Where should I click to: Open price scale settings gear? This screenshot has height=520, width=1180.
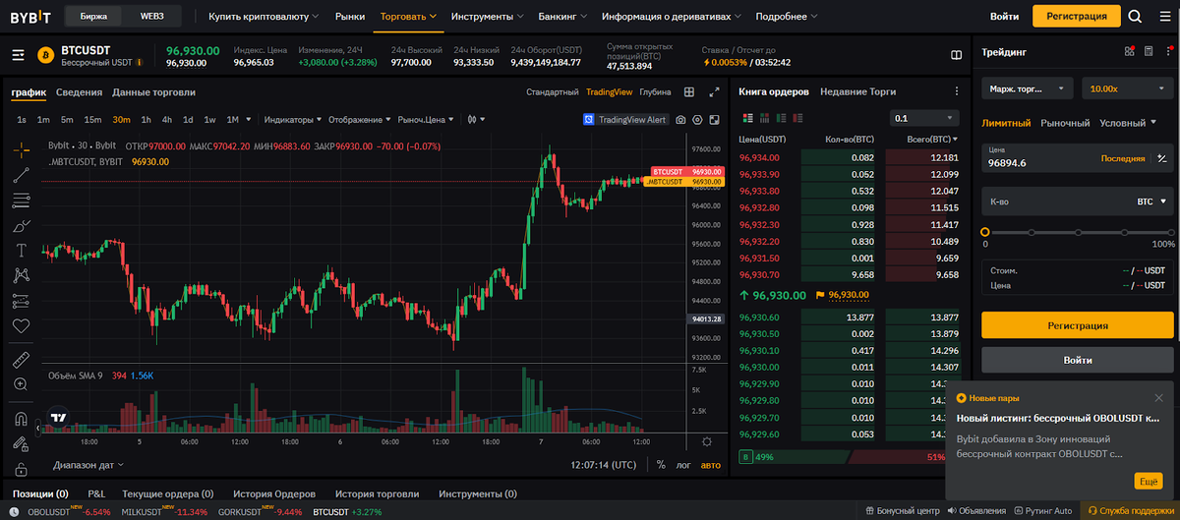pyautogui.click(x=706, y=441)
